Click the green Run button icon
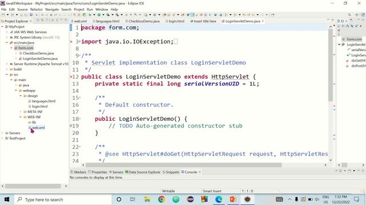Image resolution: width=366 pixels, height=205 pixels. tap(99, 15)
